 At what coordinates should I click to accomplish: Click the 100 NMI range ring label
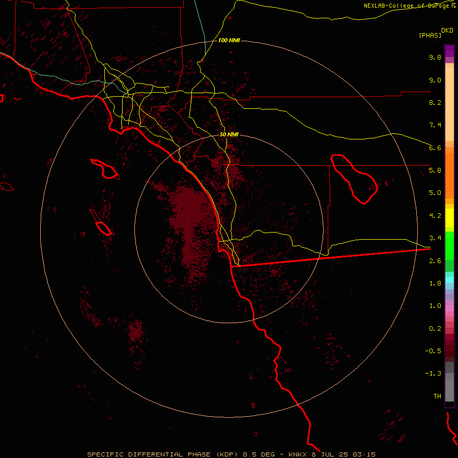tap(229, 40)
